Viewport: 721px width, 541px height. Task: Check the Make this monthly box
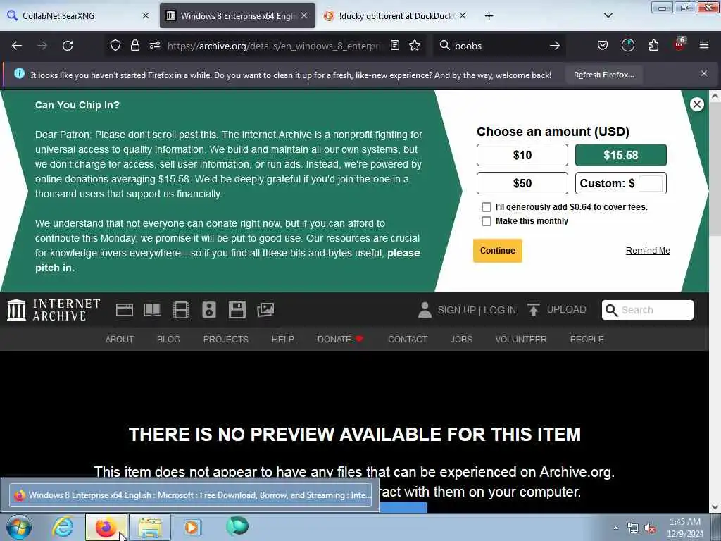pos(486,221)
